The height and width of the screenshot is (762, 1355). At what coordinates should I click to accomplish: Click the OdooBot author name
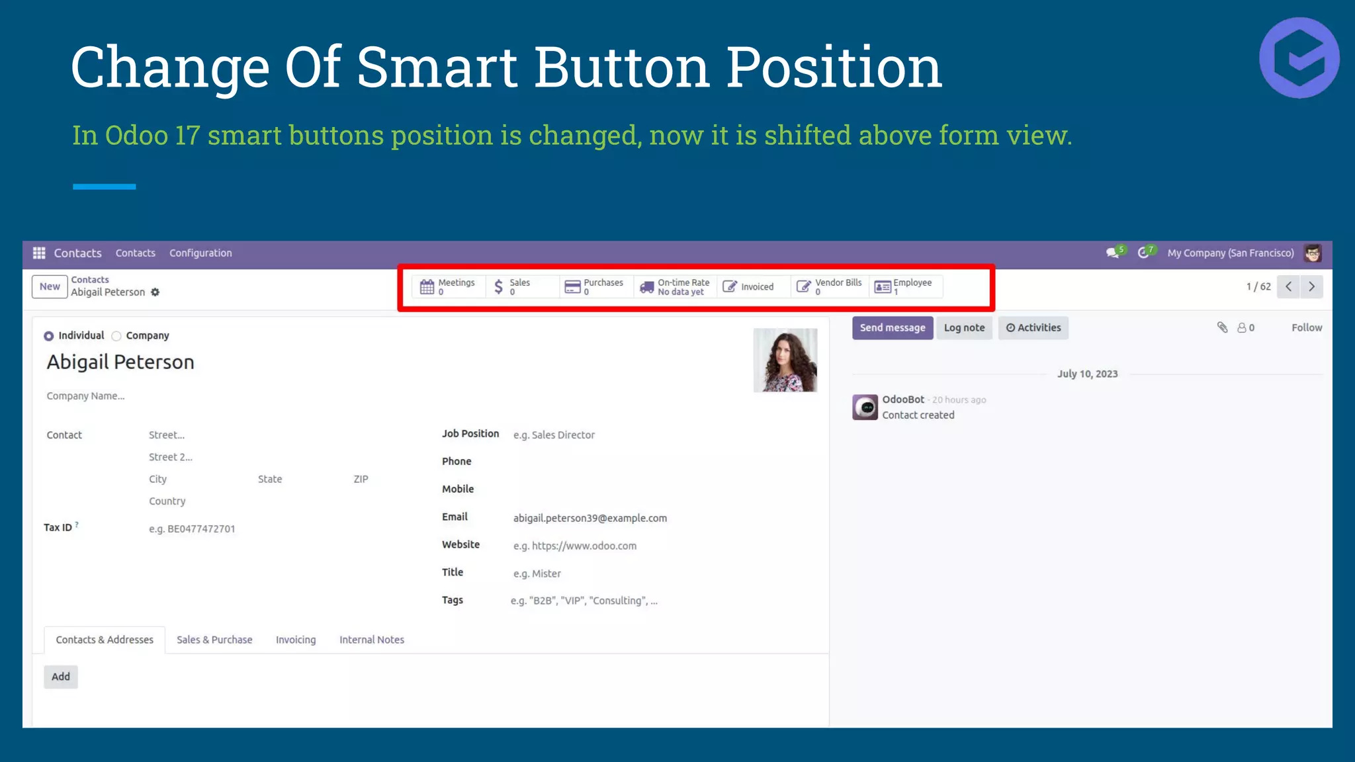[903, 400]
